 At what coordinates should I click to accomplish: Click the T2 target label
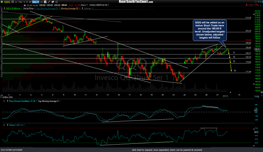pos(234,57)
